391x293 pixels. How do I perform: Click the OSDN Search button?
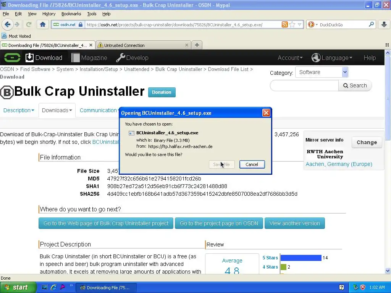355,85
